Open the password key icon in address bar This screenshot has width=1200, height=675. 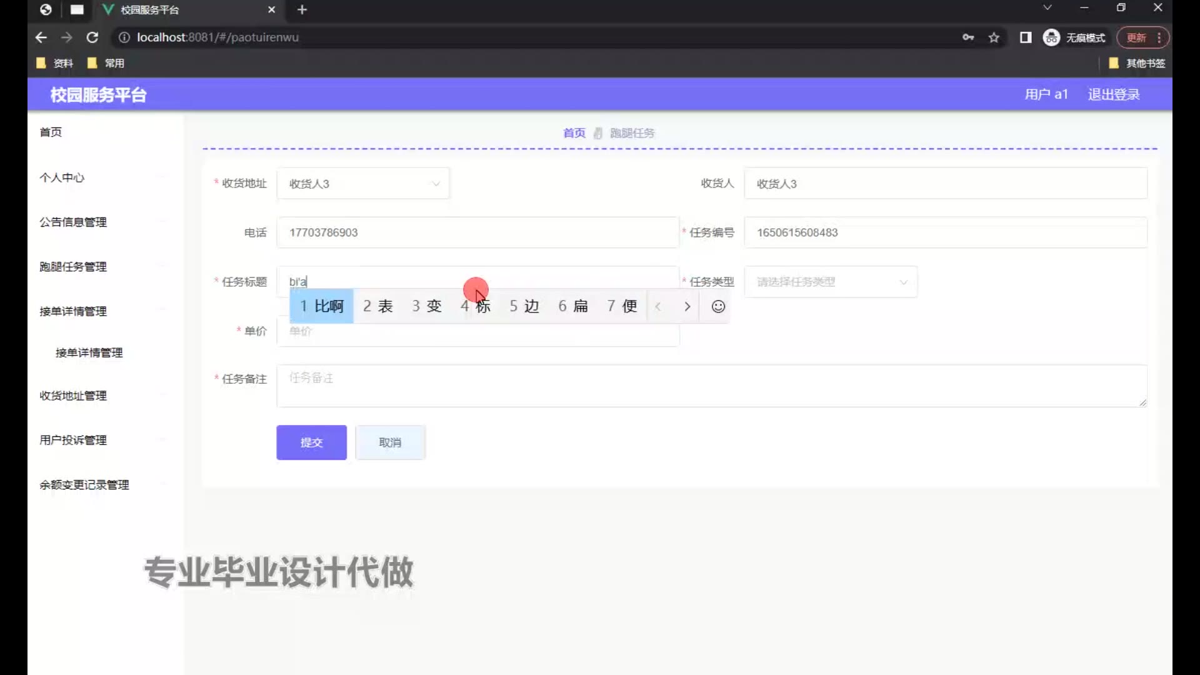pyautogui.click(x=968, y=37)
